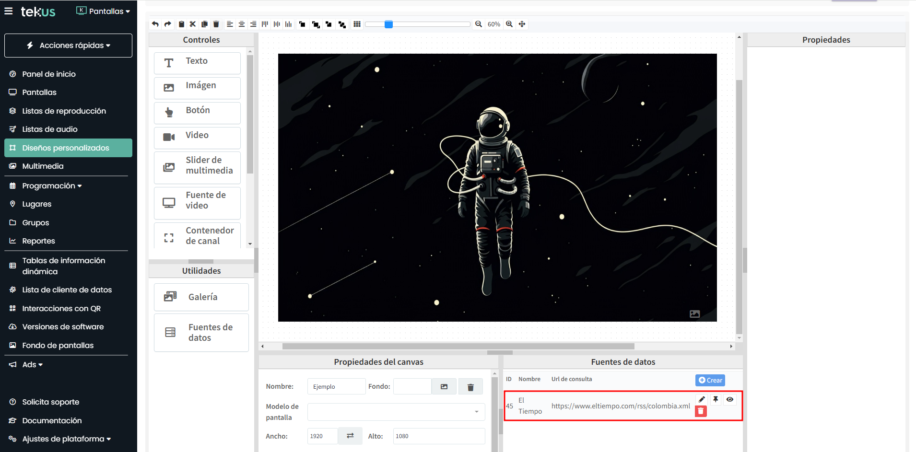Image resolution: width=916 pixels, height=452 pixels.
Task: Click the canvas background image picker icon
Action: [x=444, y=387]
